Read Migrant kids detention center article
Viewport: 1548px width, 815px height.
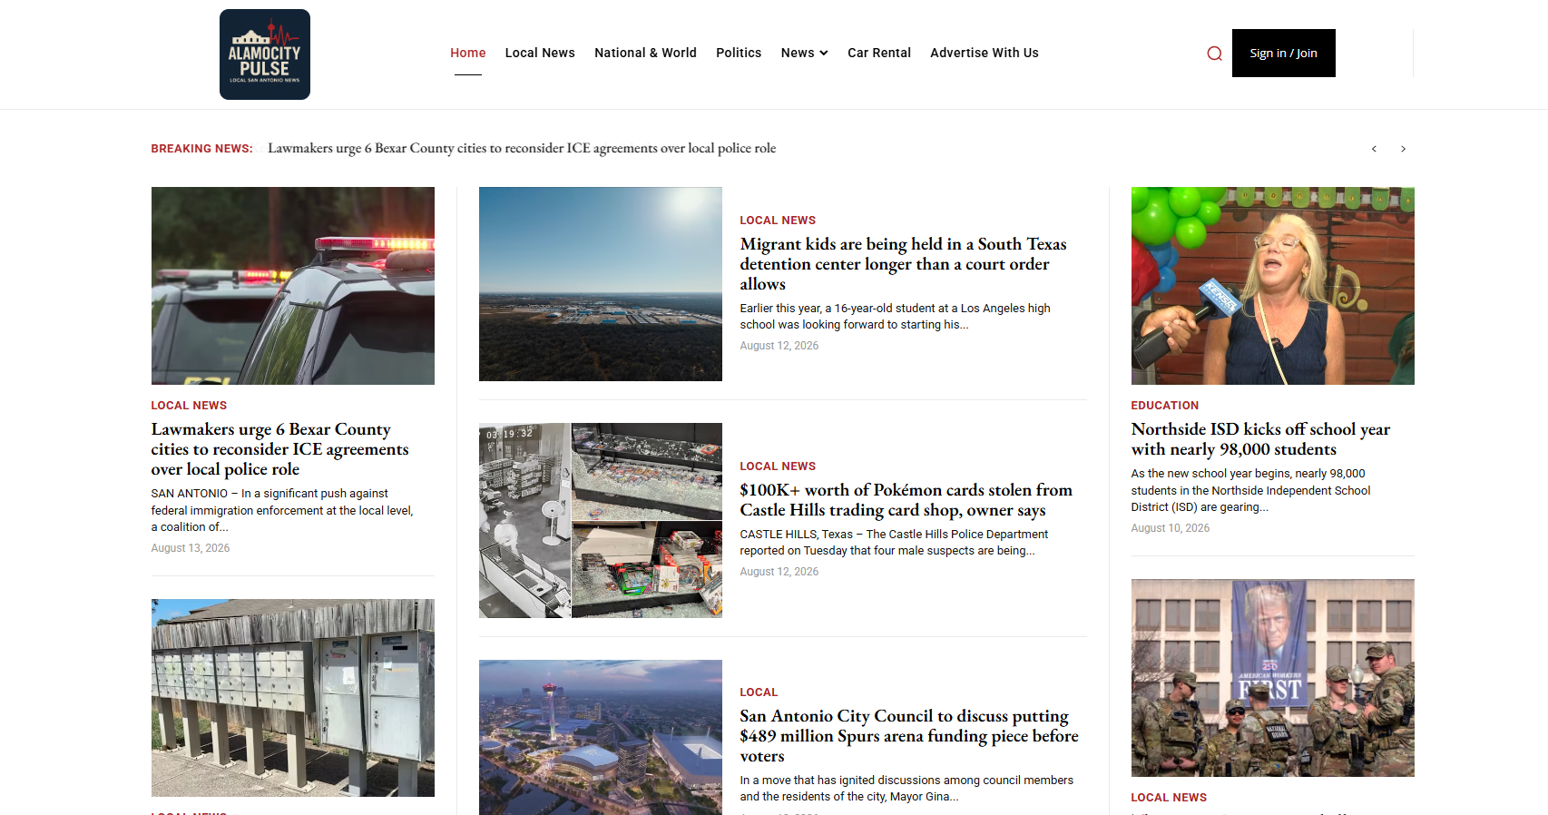point(903,264)
